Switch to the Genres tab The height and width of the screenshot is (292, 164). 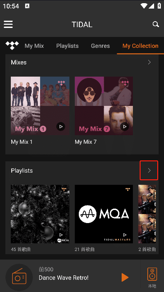point(100,46)
